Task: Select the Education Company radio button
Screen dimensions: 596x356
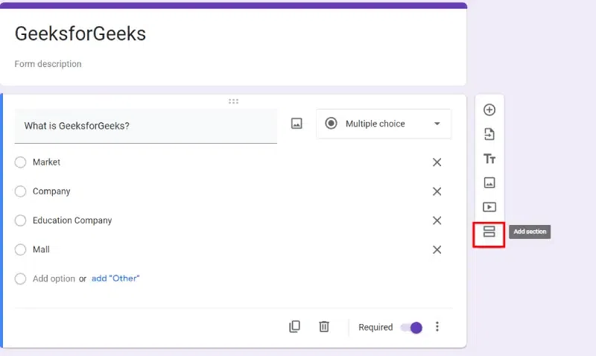Action: click(x=21, y=220)
